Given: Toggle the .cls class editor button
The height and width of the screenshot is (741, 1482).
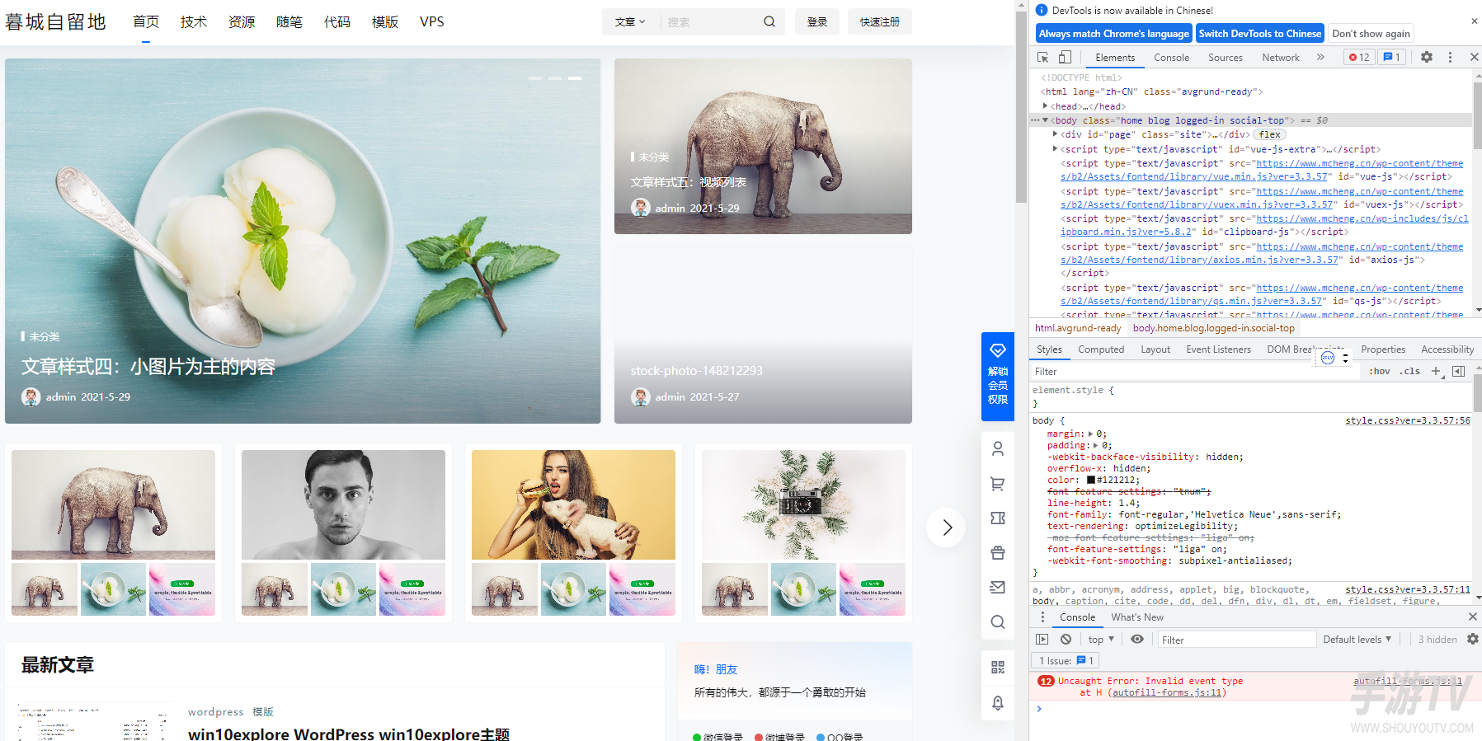Looking at the screenshot, I should 1409,371.
